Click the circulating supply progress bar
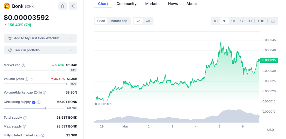 [x=34, y=108]
